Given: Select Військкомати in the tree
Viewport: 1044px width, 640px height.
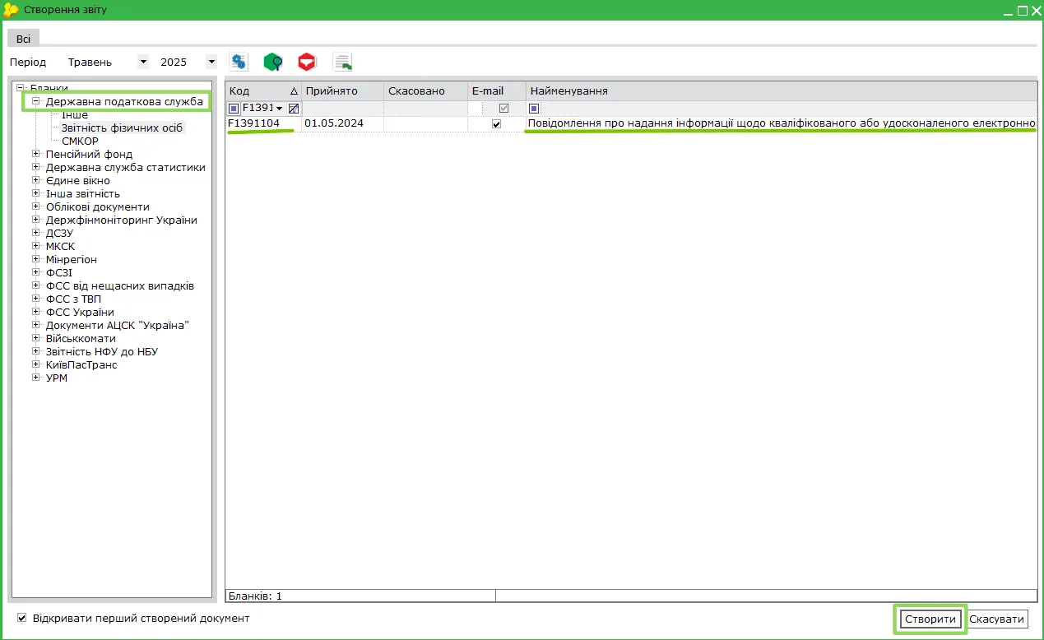Looking at the screenshot, I should (81, 338).
